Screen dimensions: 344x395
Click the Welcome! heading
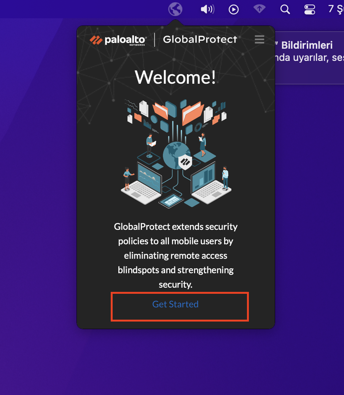click(175, 77)
